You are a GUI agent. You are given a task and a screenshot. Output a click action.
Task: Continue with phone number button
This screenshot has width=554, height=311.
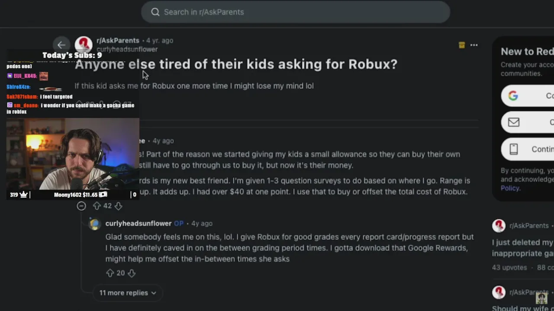(x=528, y=149)
